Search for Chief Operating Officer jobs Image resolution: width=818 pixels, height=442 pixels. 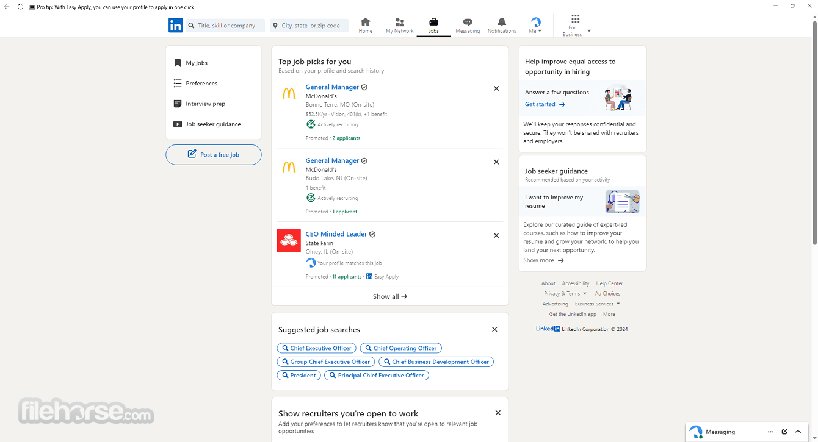coord(400,348)
